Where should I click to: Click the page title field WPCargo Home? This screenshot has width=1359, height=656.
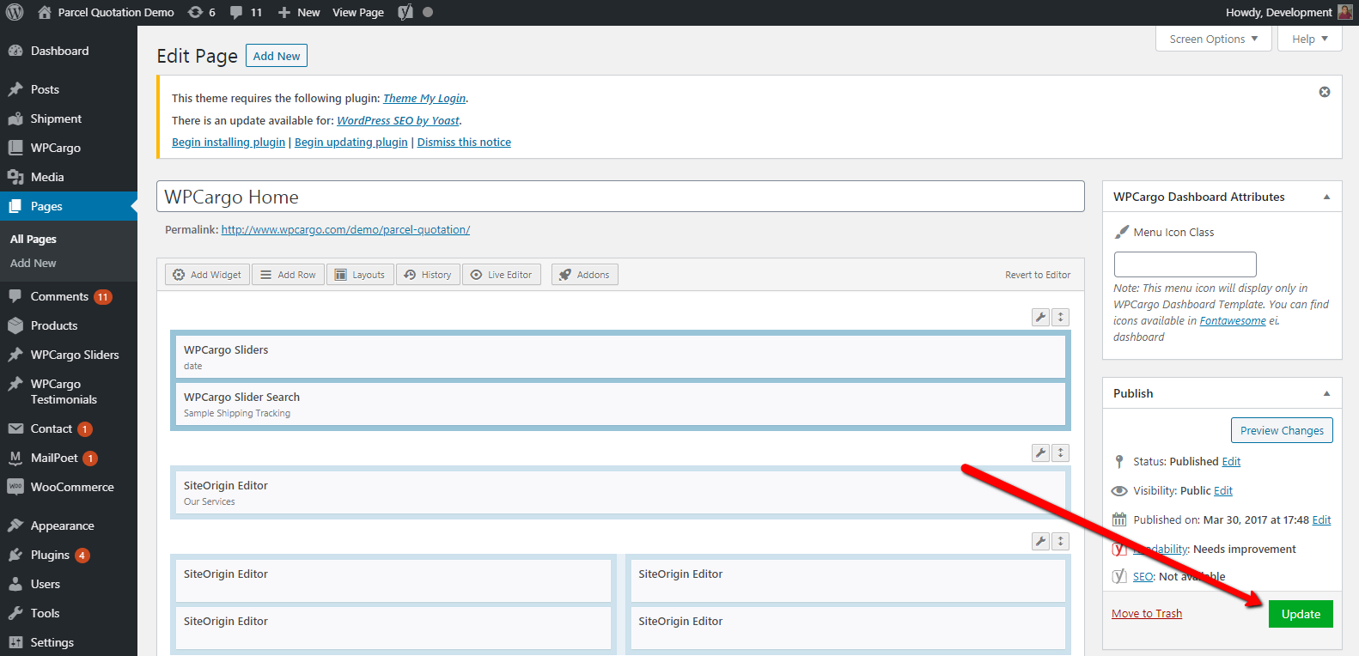pos(620,197)
